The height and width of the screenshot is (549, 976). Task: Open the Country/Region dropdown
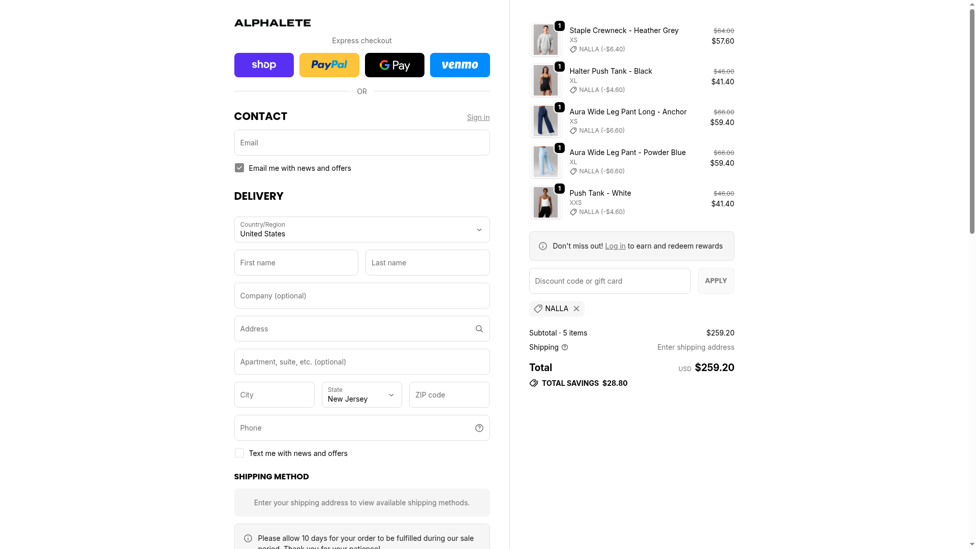coord(361,230)
